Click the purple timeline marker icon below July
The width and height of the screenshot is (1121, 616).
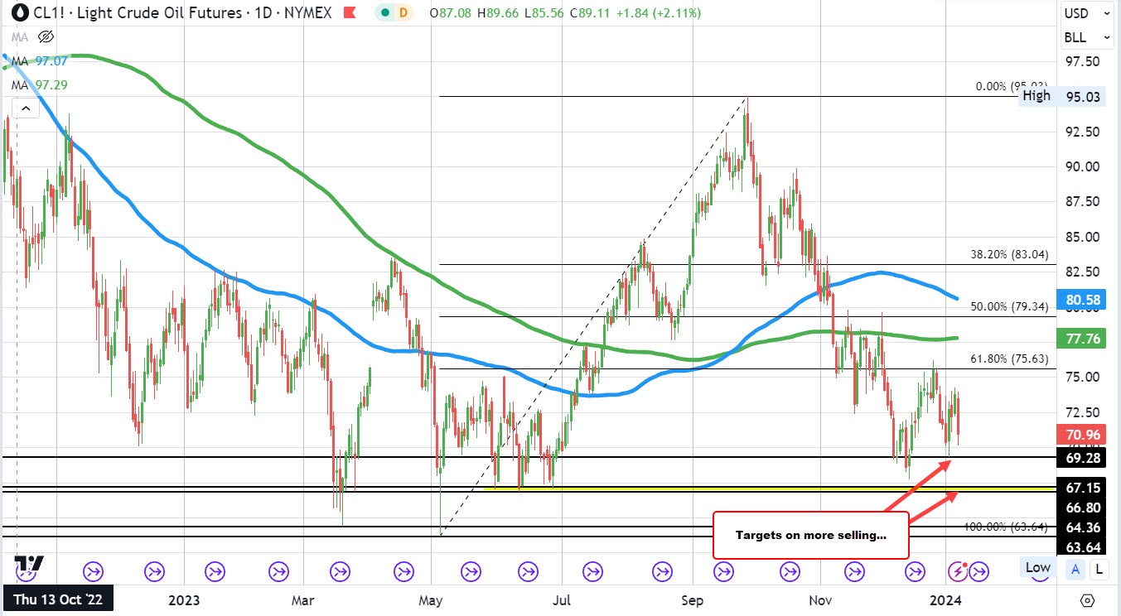pos(592,570)
